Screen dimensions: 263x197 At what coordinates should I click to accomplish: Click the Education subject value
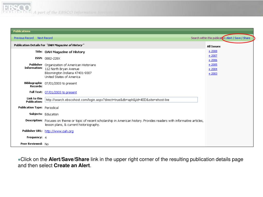pos(51,114)
